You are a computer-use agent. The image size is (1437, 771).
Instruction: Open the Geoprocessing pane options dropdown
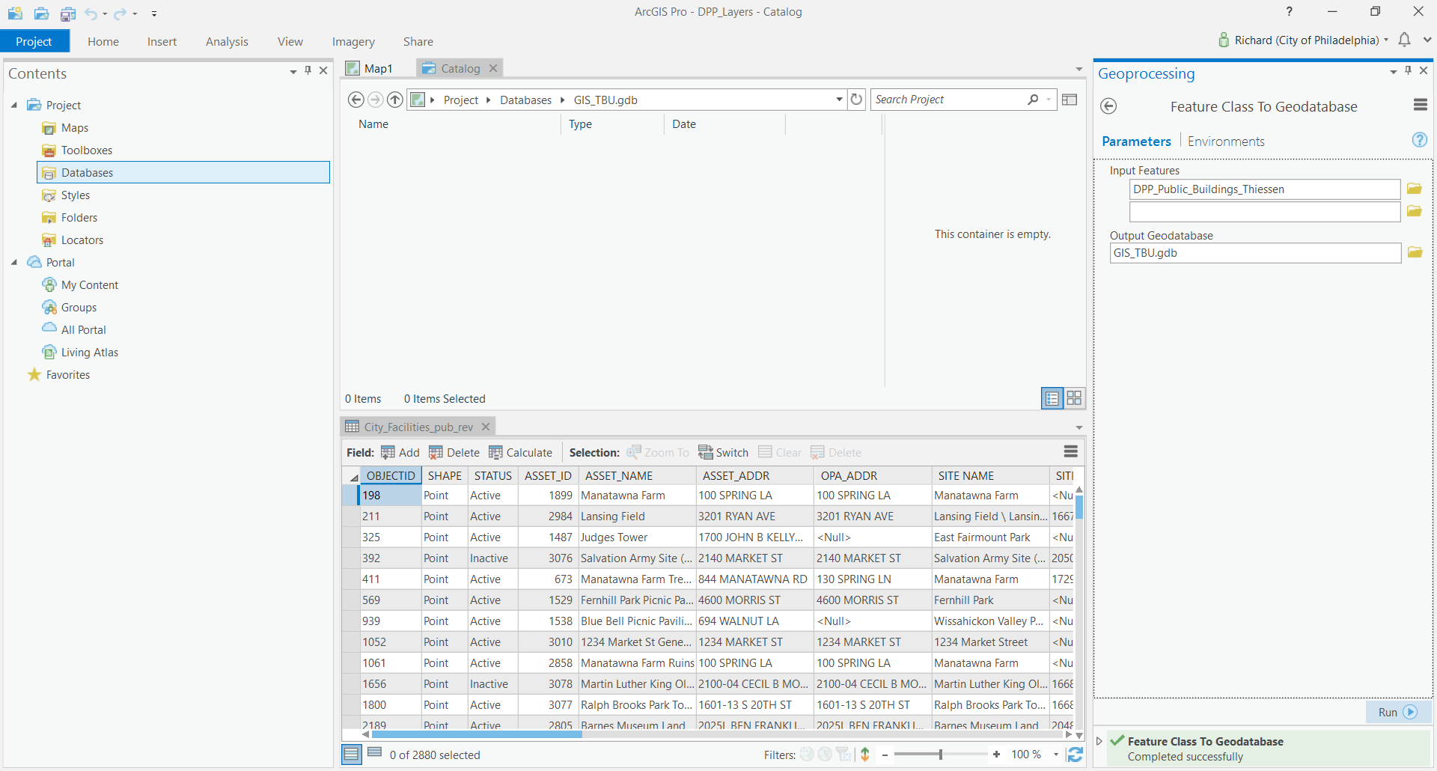pyautogui.click(x=1393, y=71)
